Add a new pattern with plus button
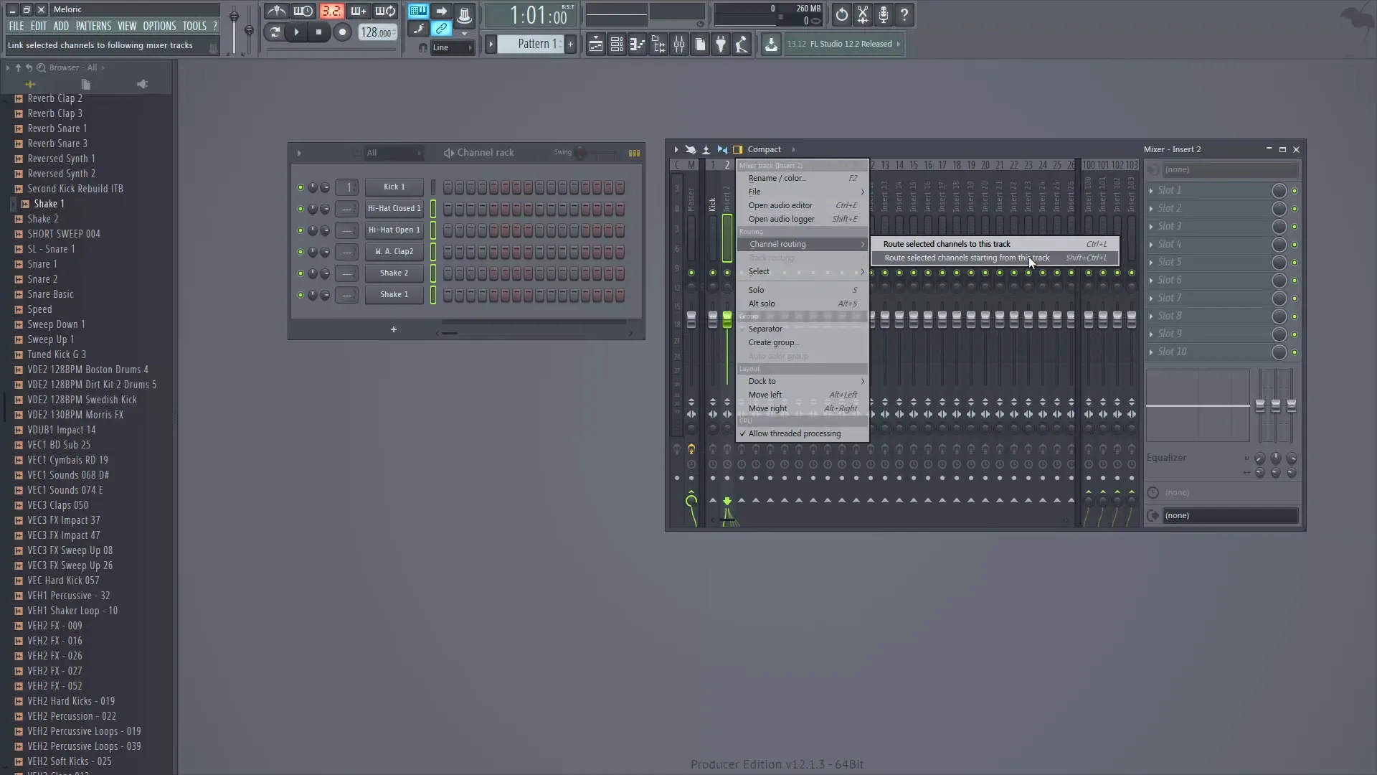 [571, 44]
